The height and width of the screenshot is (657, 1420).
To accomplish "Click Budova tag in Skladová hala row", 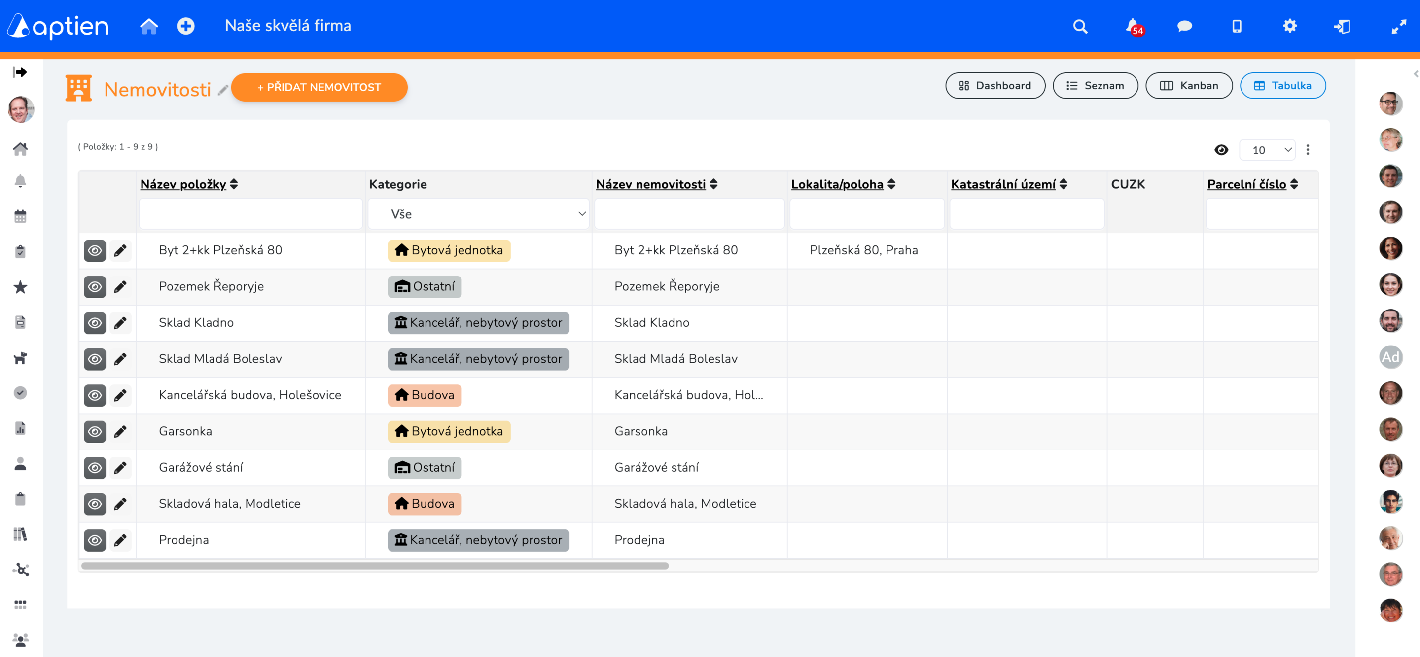I will click(x=425, y=504).
